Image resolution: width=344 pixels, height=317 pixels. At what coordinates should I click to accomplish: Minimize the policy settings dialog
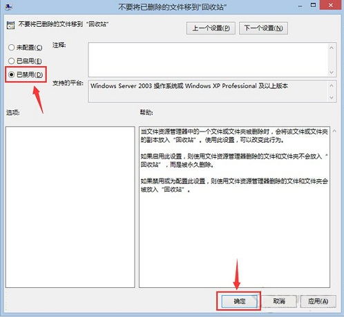pyautogui.click(x=300, y=6)
